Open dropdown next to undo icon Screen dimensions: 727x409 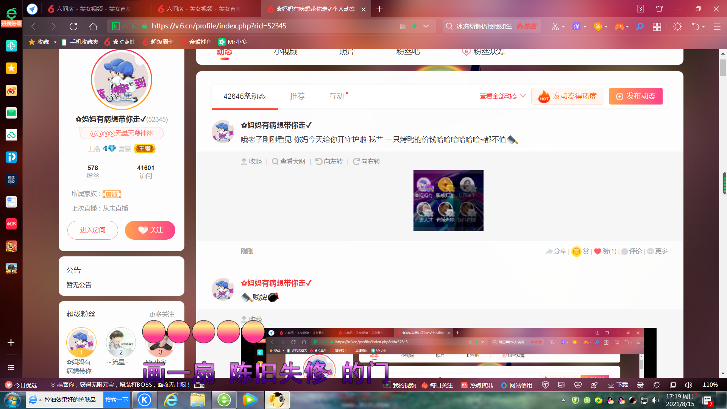[704, 27]
